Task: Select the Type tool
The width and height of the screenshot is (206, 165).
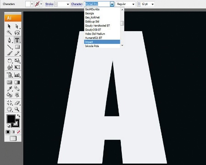Action: [x=17, y=40]
